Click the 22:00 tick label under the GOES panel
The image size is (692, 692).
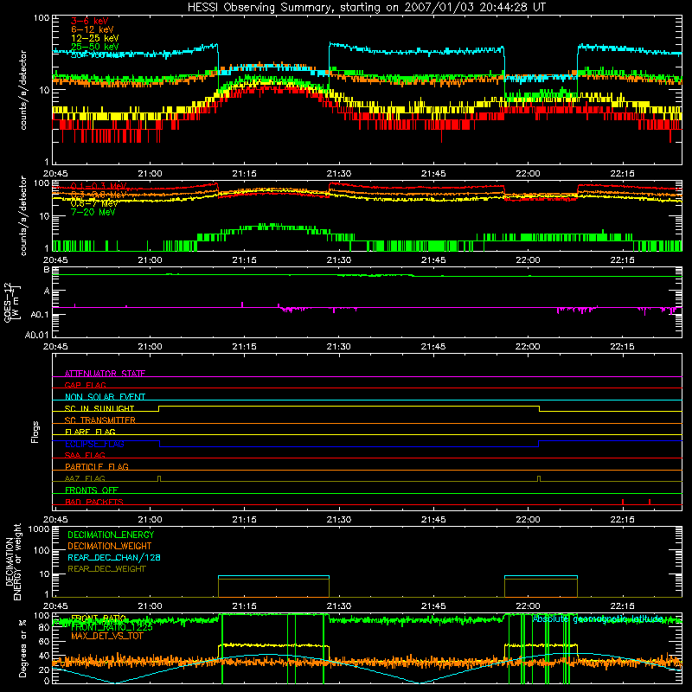pos(528,347)
